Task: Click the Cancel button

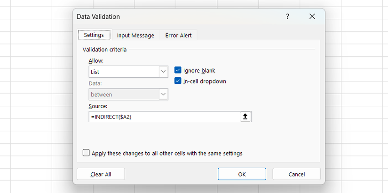Action: [296, 174]
